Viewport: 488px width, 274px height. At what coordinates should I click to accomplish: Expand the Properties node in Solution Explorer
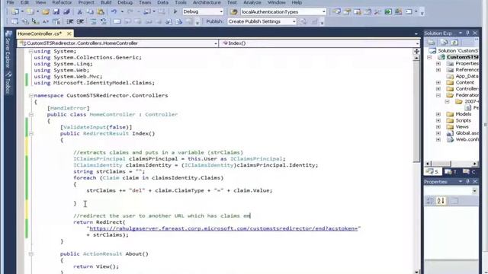point(438,63)
